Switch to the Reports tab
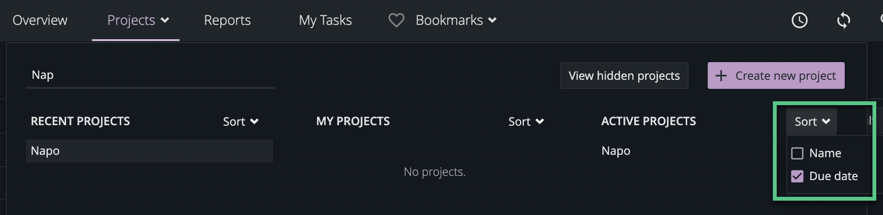Screen dimensions: 883x215 (x=227, y=20)
